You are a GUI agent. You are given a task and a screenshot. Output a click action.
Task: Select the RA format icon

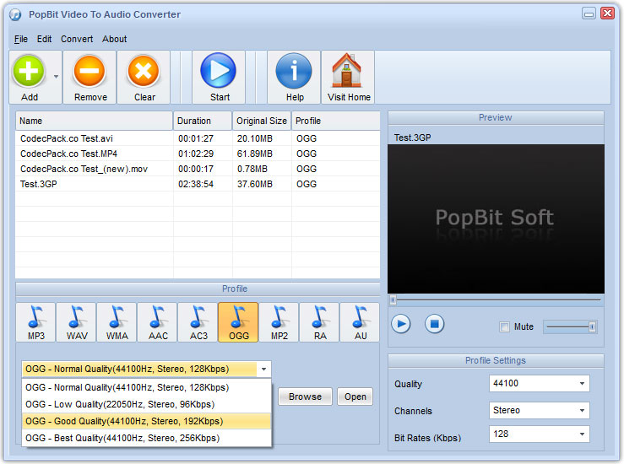[319, 322]
